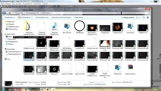The width and height of the screenshot is (161, 91).
Task: Click the search field for Новая папка
Action: 136,13
